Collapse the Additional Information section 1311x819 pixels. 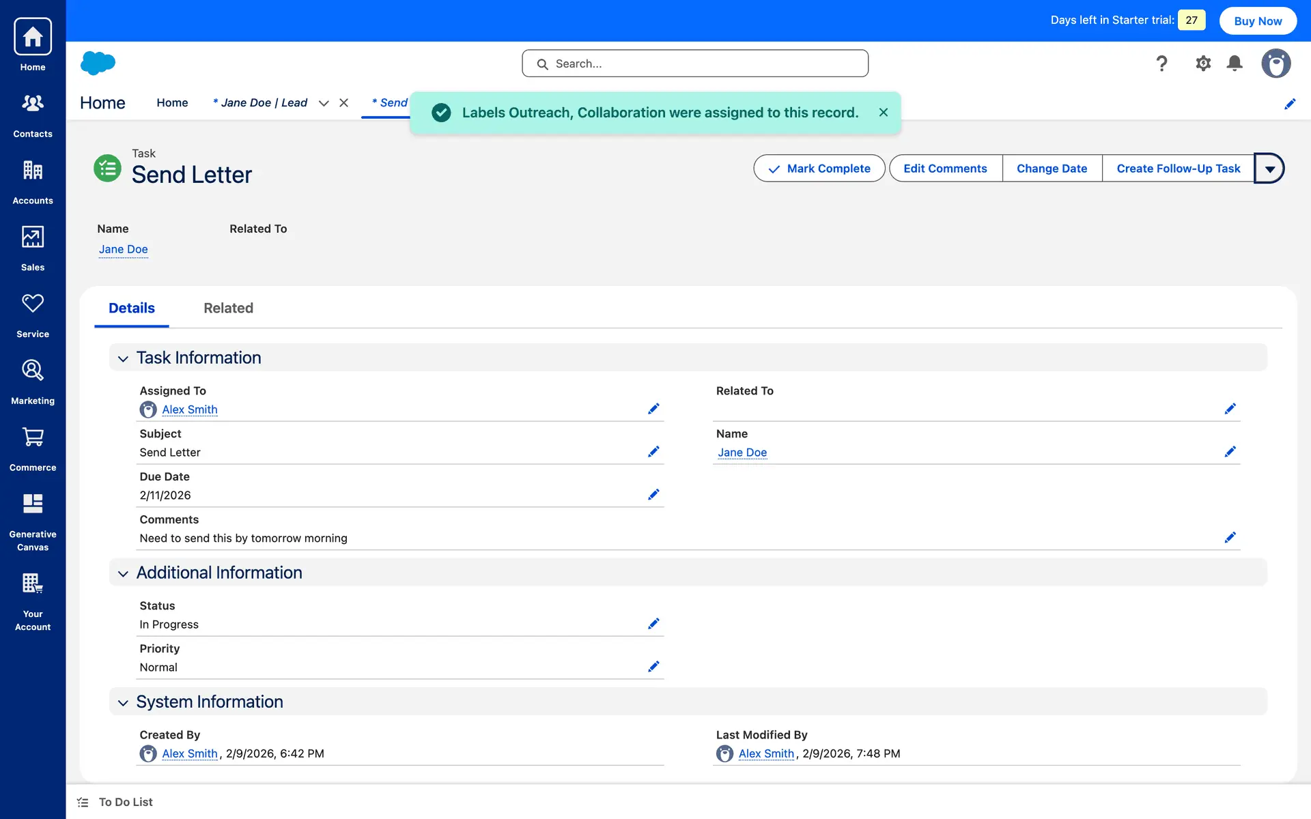(x=123, y=573)
